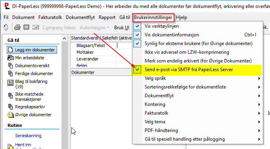270x149 pixels.
Task: Open the Rapport menu
Action: 107,17
